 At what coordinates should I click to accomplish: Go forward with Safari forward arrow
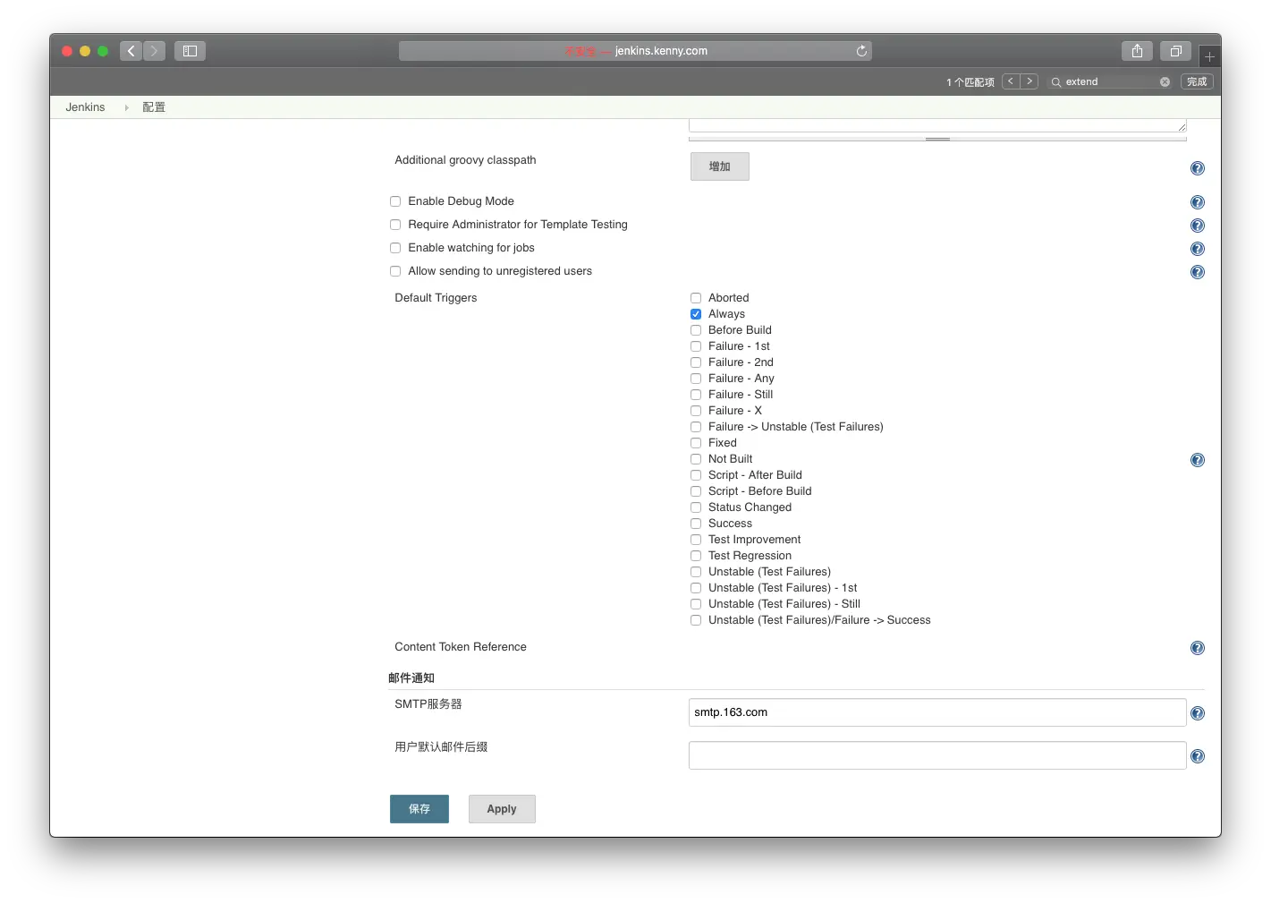(154, 51)
